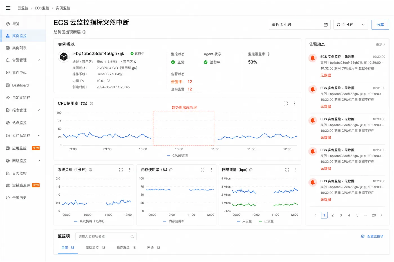Click alarm bell icon of 10:30:00 alert
Viewport: 394px width, 262px height.
312,120
